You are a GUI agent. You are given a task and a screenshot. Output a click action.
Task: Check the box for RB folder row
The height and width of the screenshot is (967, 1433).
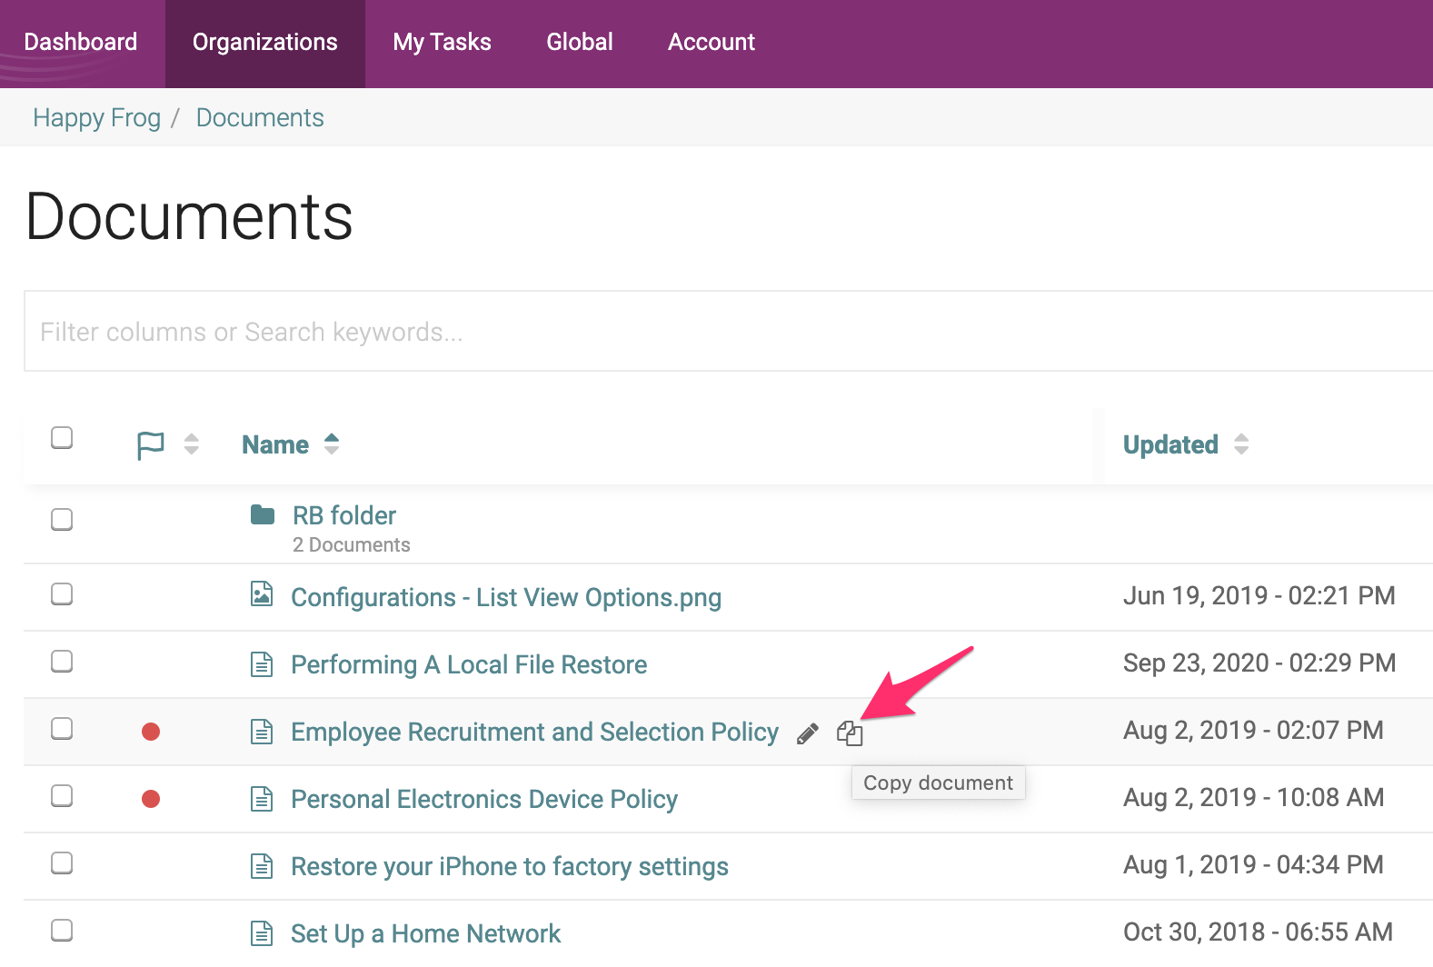(62, 520)
